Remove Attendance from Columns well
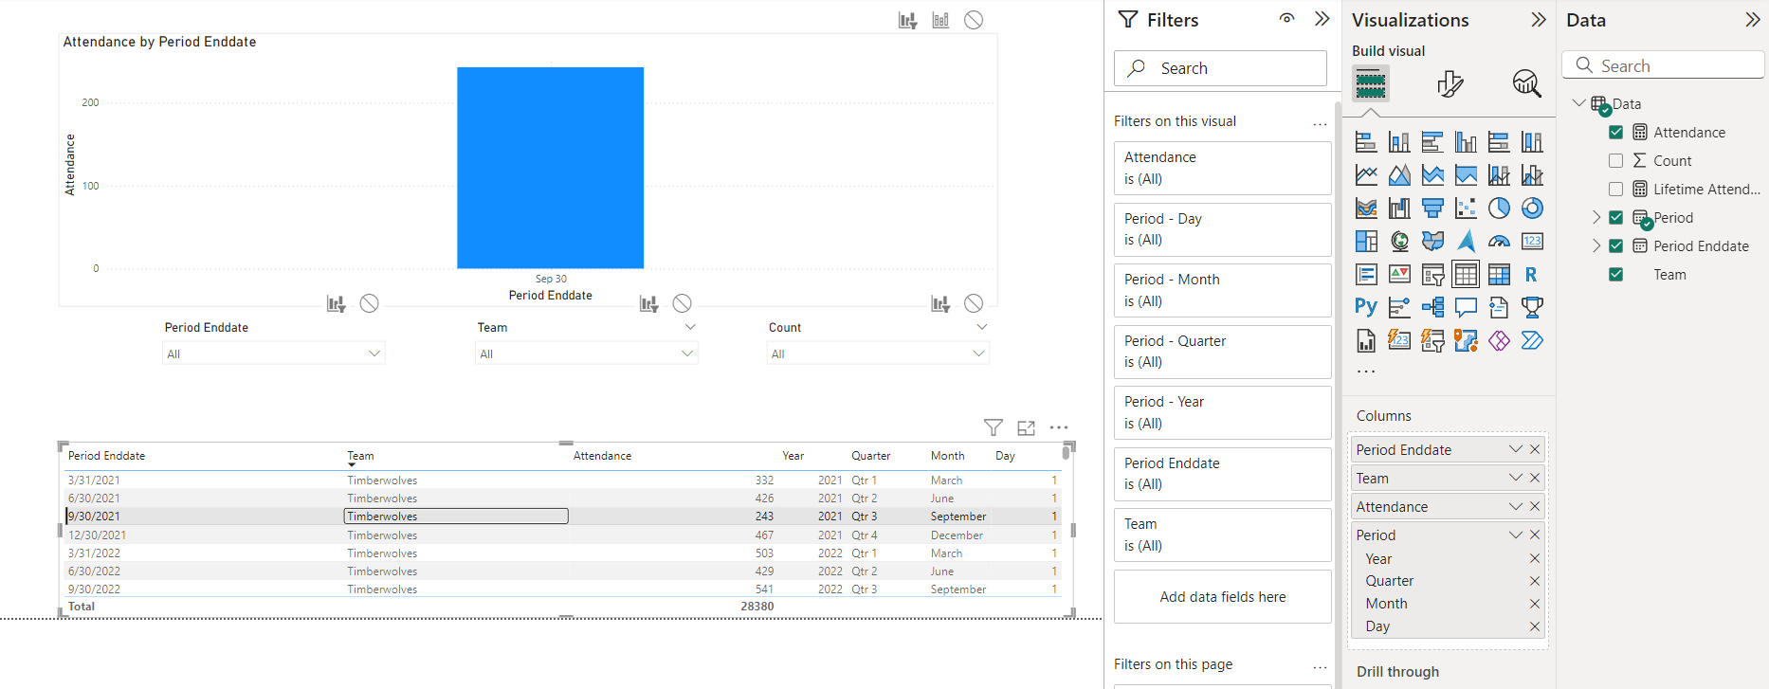 pos(1535,506)
